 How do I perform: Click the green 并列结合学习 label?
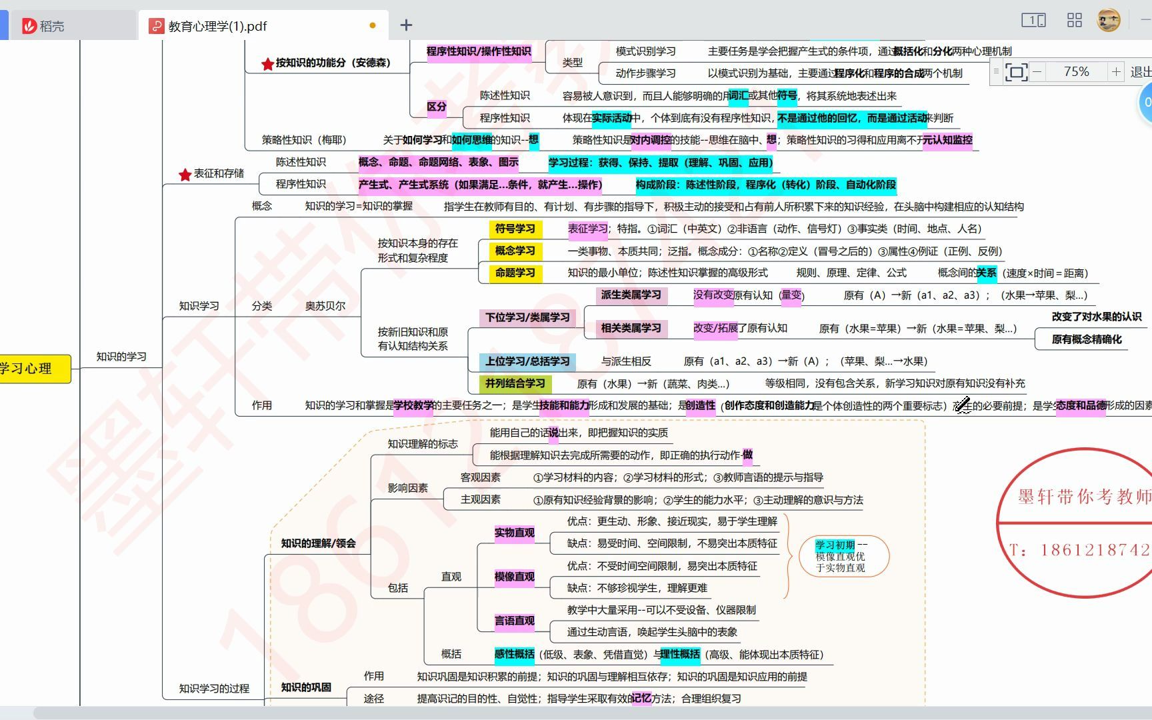click(515, 383)
